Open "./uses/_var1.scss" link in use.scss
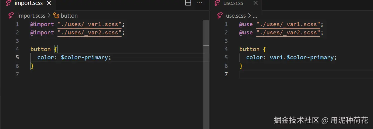The width and height of the screenshot is (373, 129). pos(288,24)
